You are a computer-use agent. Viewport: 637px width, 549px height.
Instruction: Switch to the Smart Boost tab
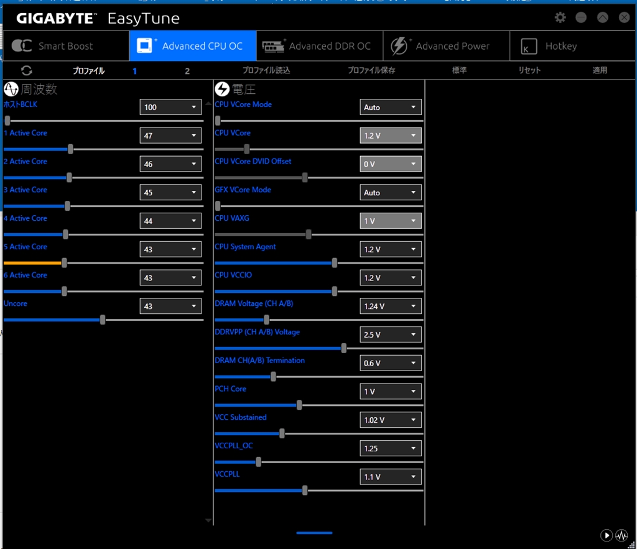coord(66,46)
